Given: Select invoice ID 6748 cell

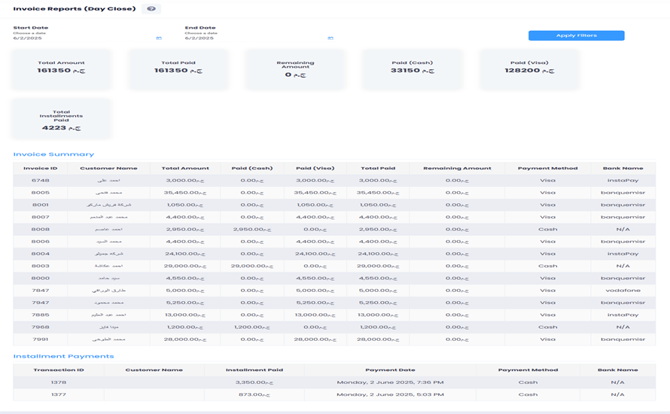Looking at the screenshot, I should [x=40, y=181].
